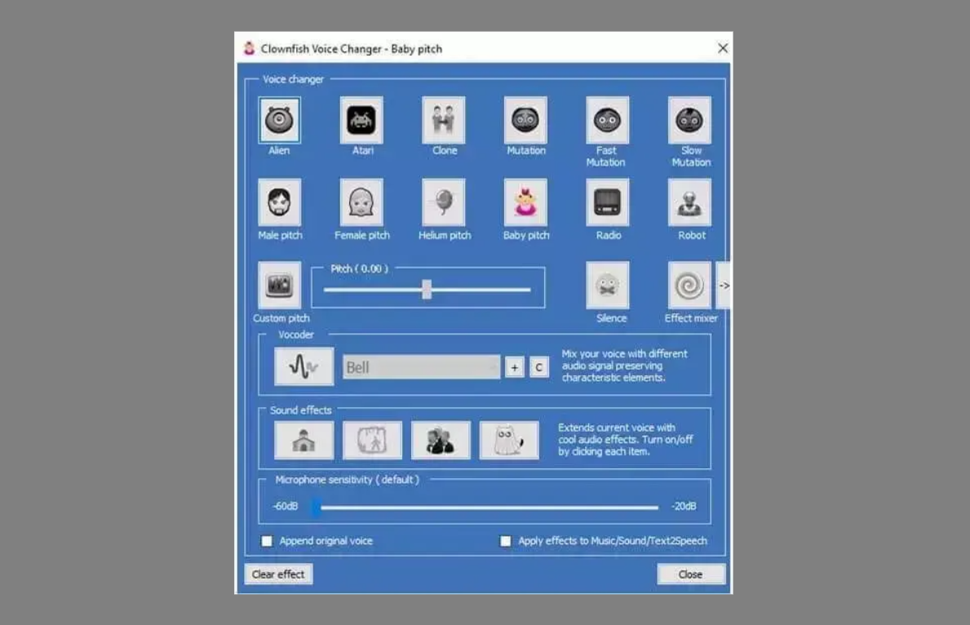970x625 pixels.
Task: Click the microphone sensitivity slider track
Action: [x=489, y=508]
